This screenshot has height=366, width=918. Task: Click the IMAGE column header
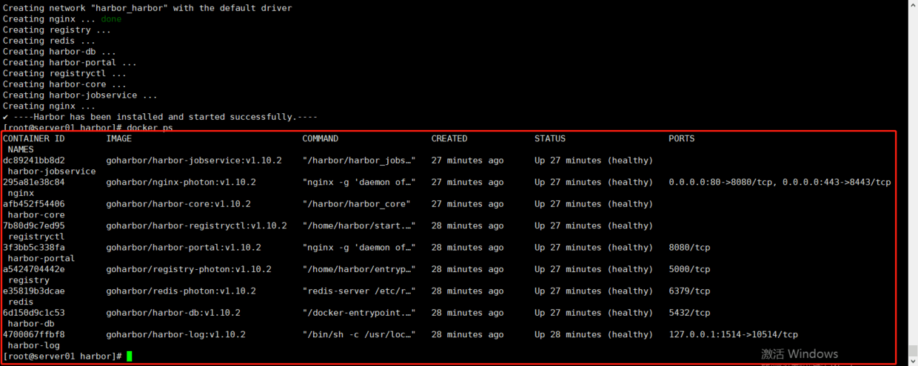tap(119, 139)
